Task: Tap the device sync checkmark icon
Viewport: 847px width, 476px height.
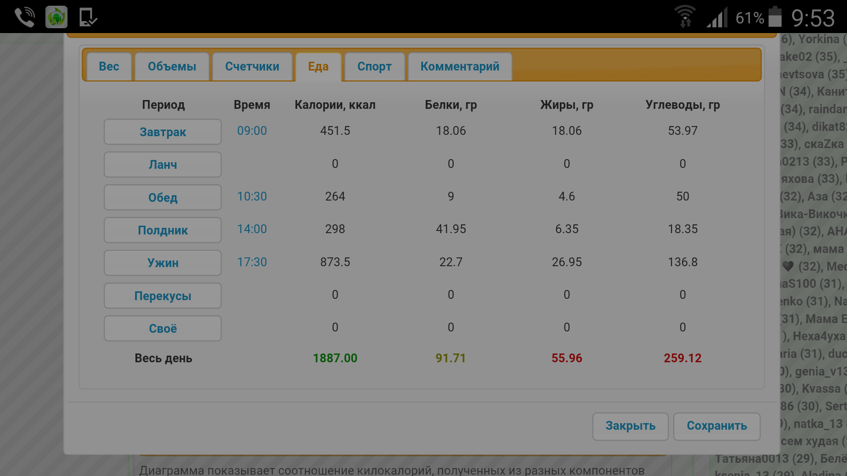Action: pyautogui.click(x=88, y=18)
